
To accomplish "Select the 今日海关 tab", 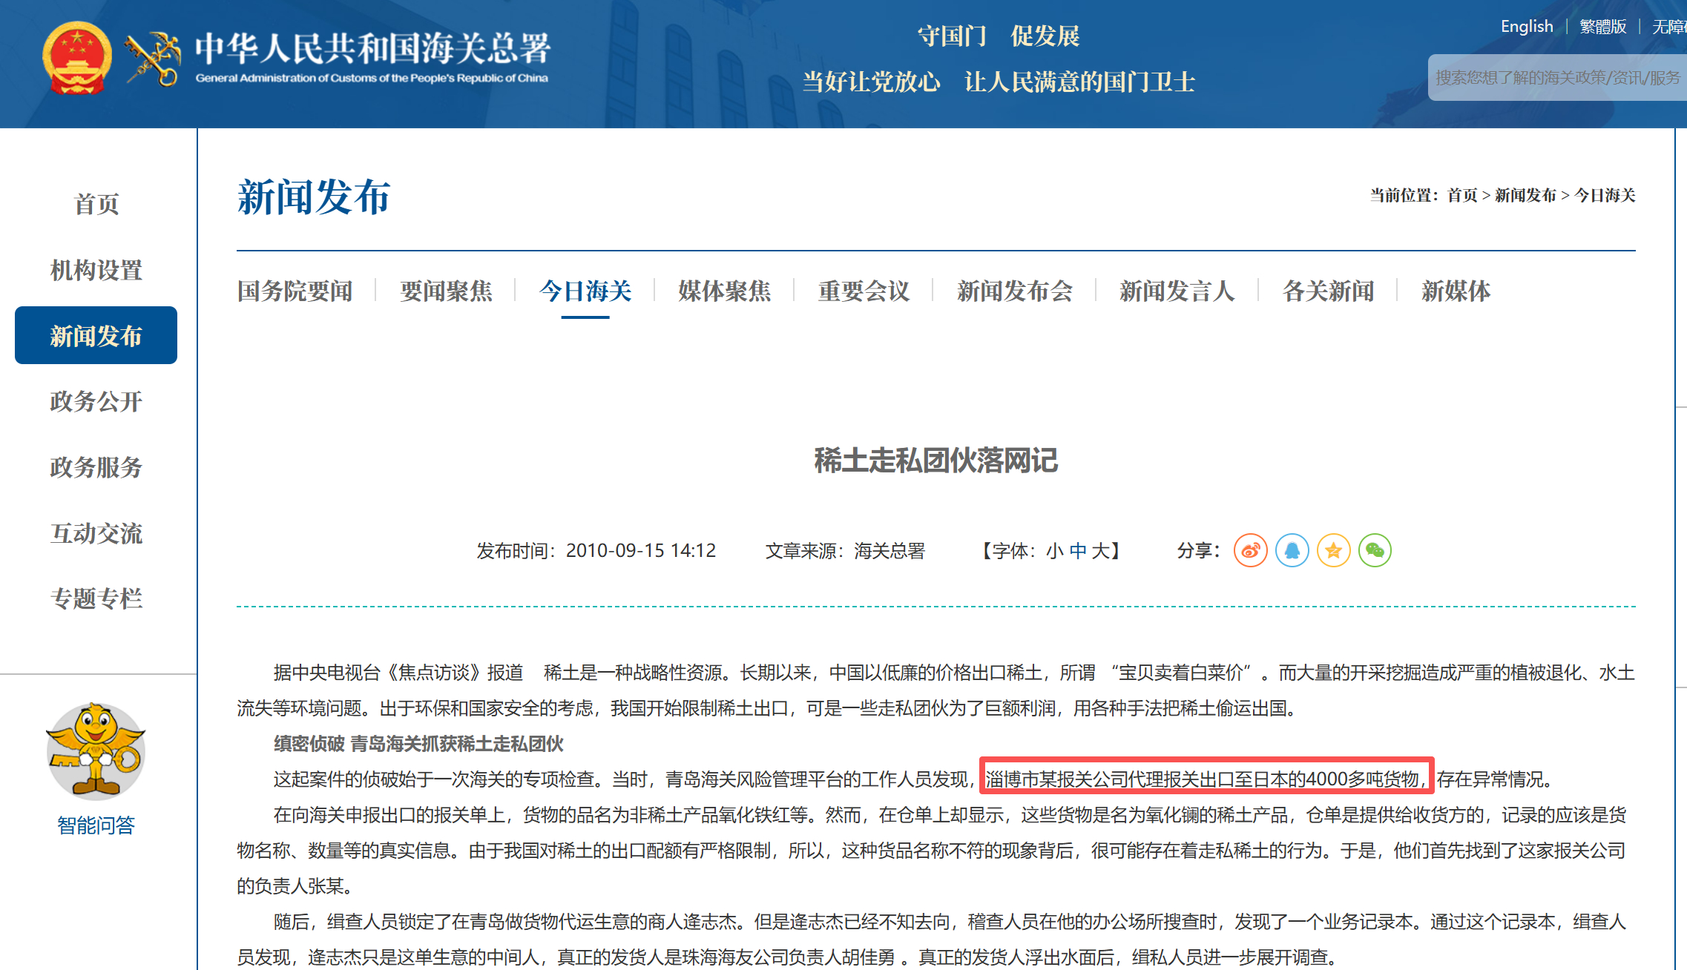I will pos(585,291).
